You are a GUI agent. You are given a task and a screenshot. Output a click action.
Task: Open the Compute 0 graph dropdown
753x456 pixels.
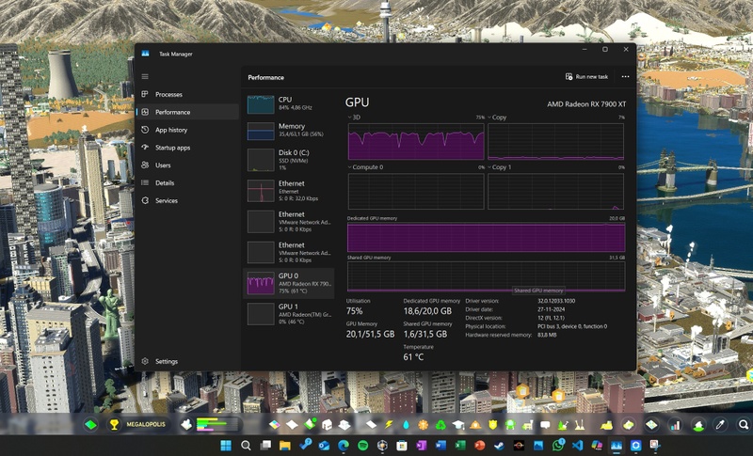pyautogui.click(x=365, y=167)
